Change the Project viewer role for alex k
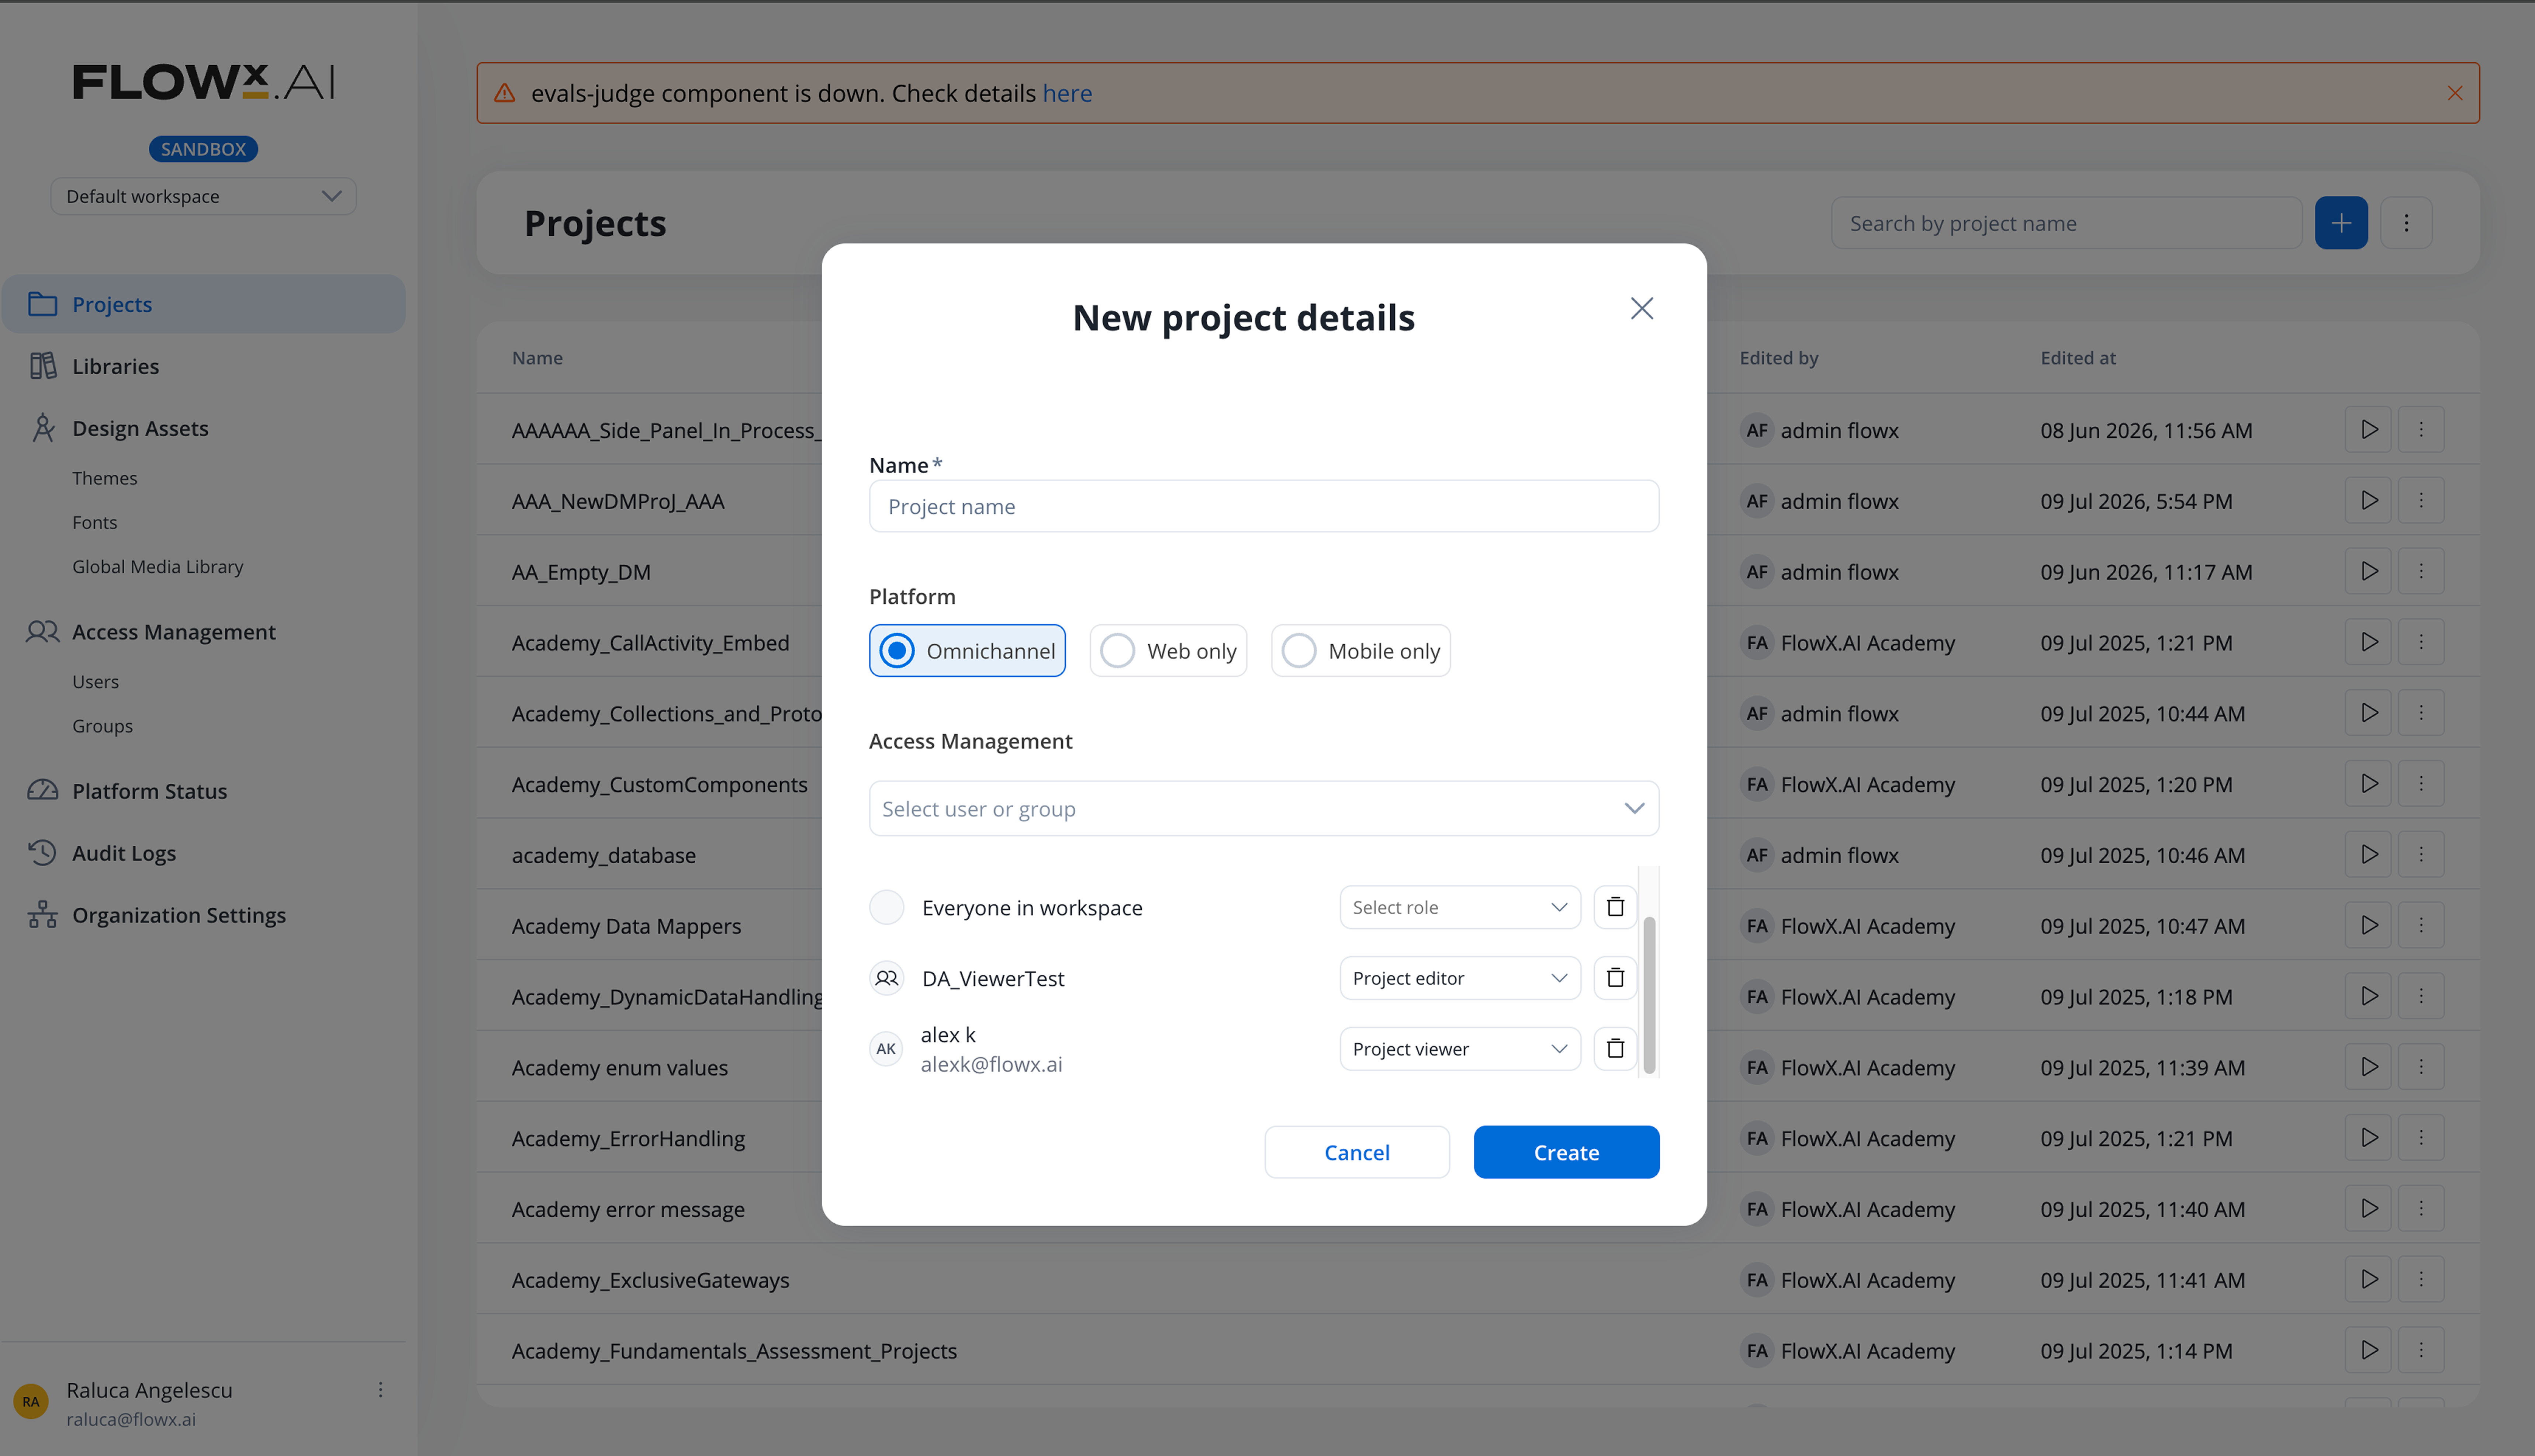 (1460, 1048)
